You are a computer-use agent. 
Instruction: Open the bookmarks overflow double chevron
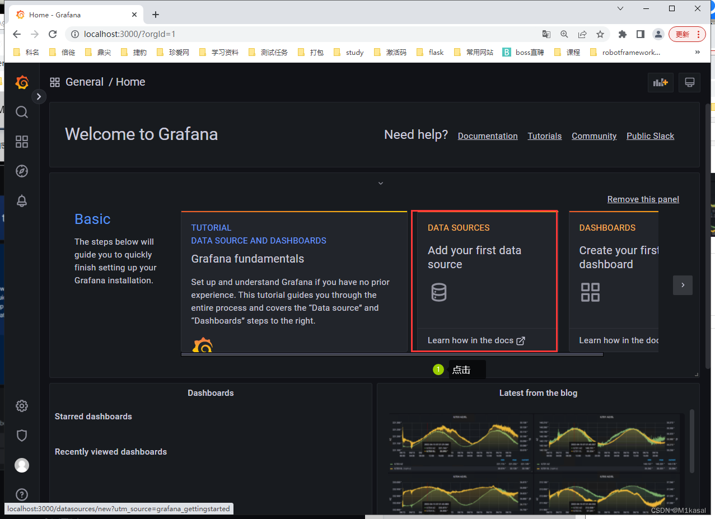tap(697, 52)
